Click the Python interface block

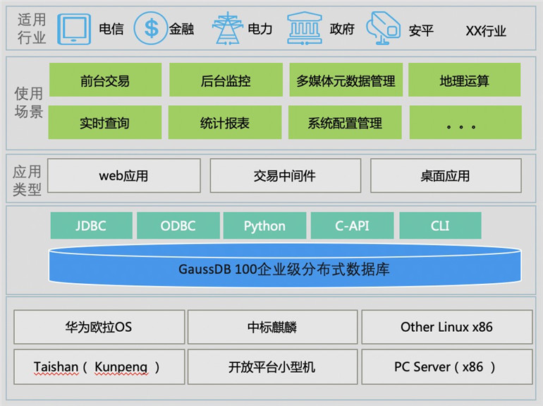[264, 226]
